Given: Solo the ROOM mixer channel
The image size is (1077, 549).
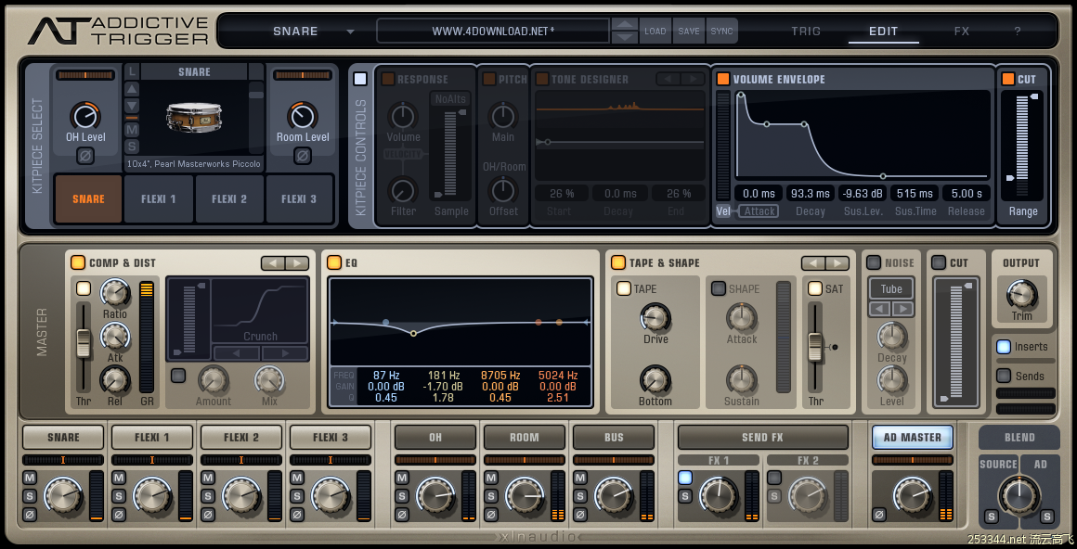Looking at the screenshot, I should 491,495.
